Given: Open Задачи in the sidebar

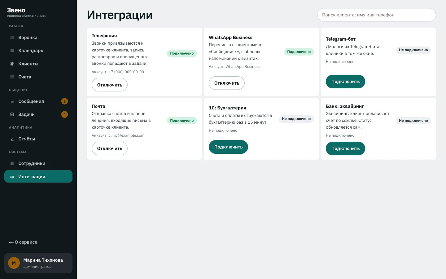Looking at the screenshot, I should click(x=38, y=114).
